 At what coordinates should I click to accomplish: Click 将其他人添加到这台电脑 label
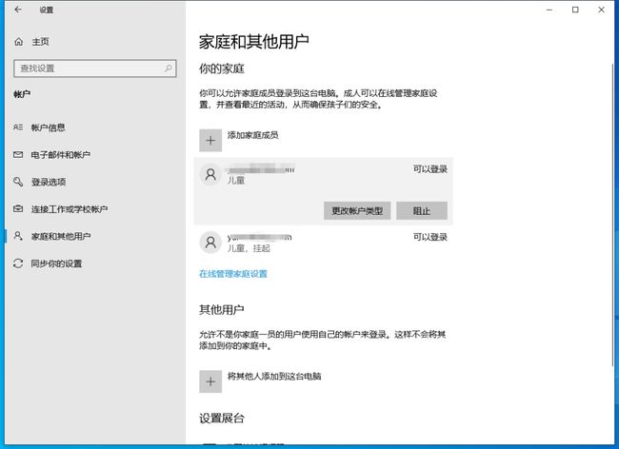point(274,376)
